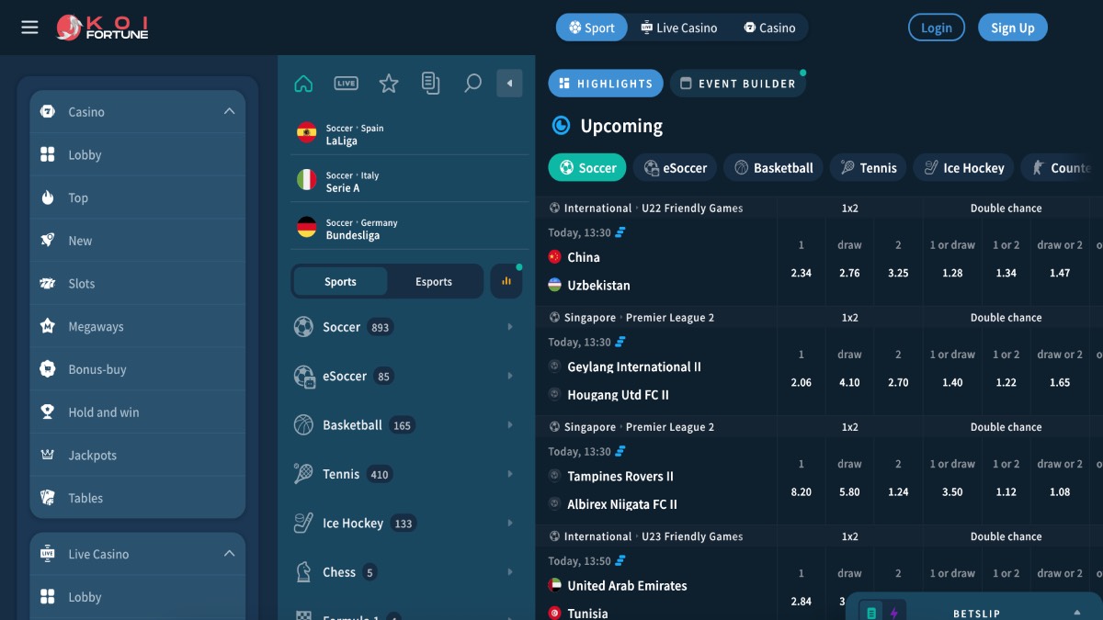Viewport: 1103px width, 620px height.
Task: Toggle quick bet lightning in betslip
Action: click(893, 613)
